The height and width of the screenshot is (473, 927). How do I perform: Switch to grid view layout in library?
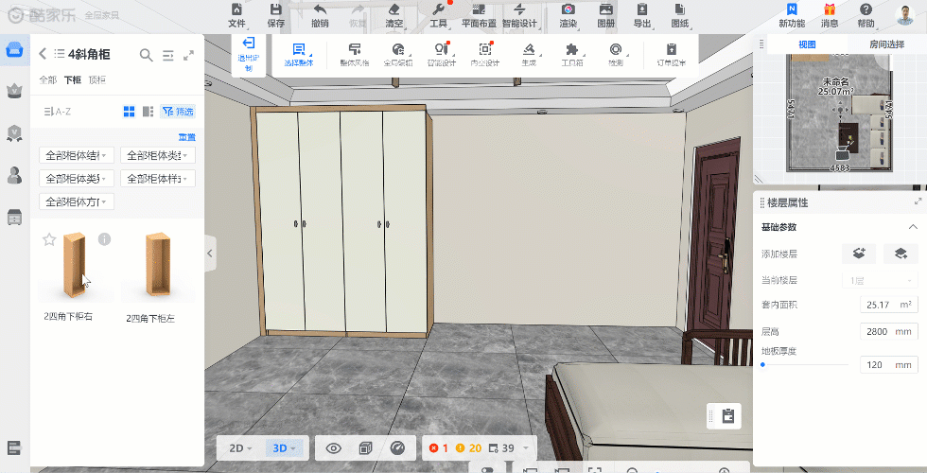tap(129, 112)
